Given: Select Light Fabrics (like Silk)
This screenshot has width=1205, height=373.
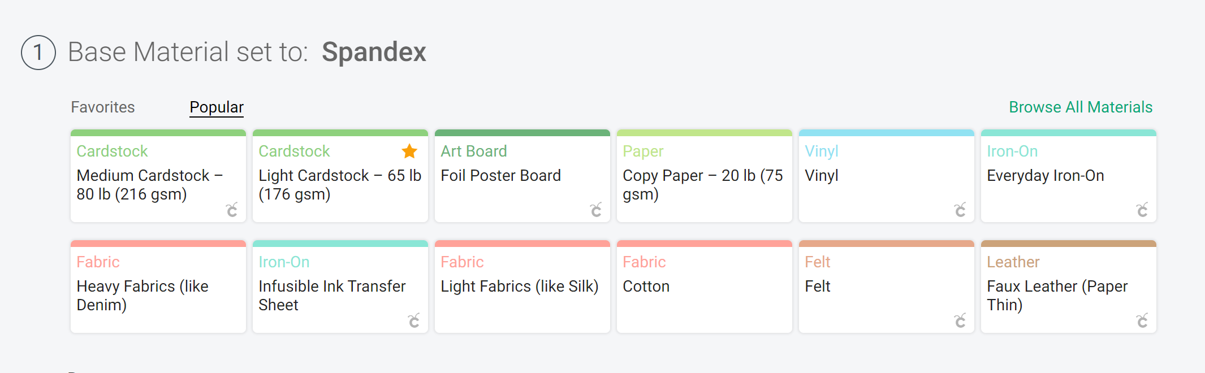Looking at the screenshot, I should (x=522, y=287).
